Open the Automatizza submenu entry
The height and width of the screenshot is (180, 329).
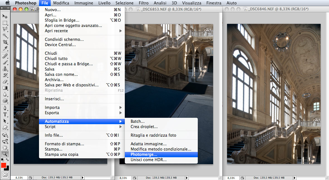point(82,121)
